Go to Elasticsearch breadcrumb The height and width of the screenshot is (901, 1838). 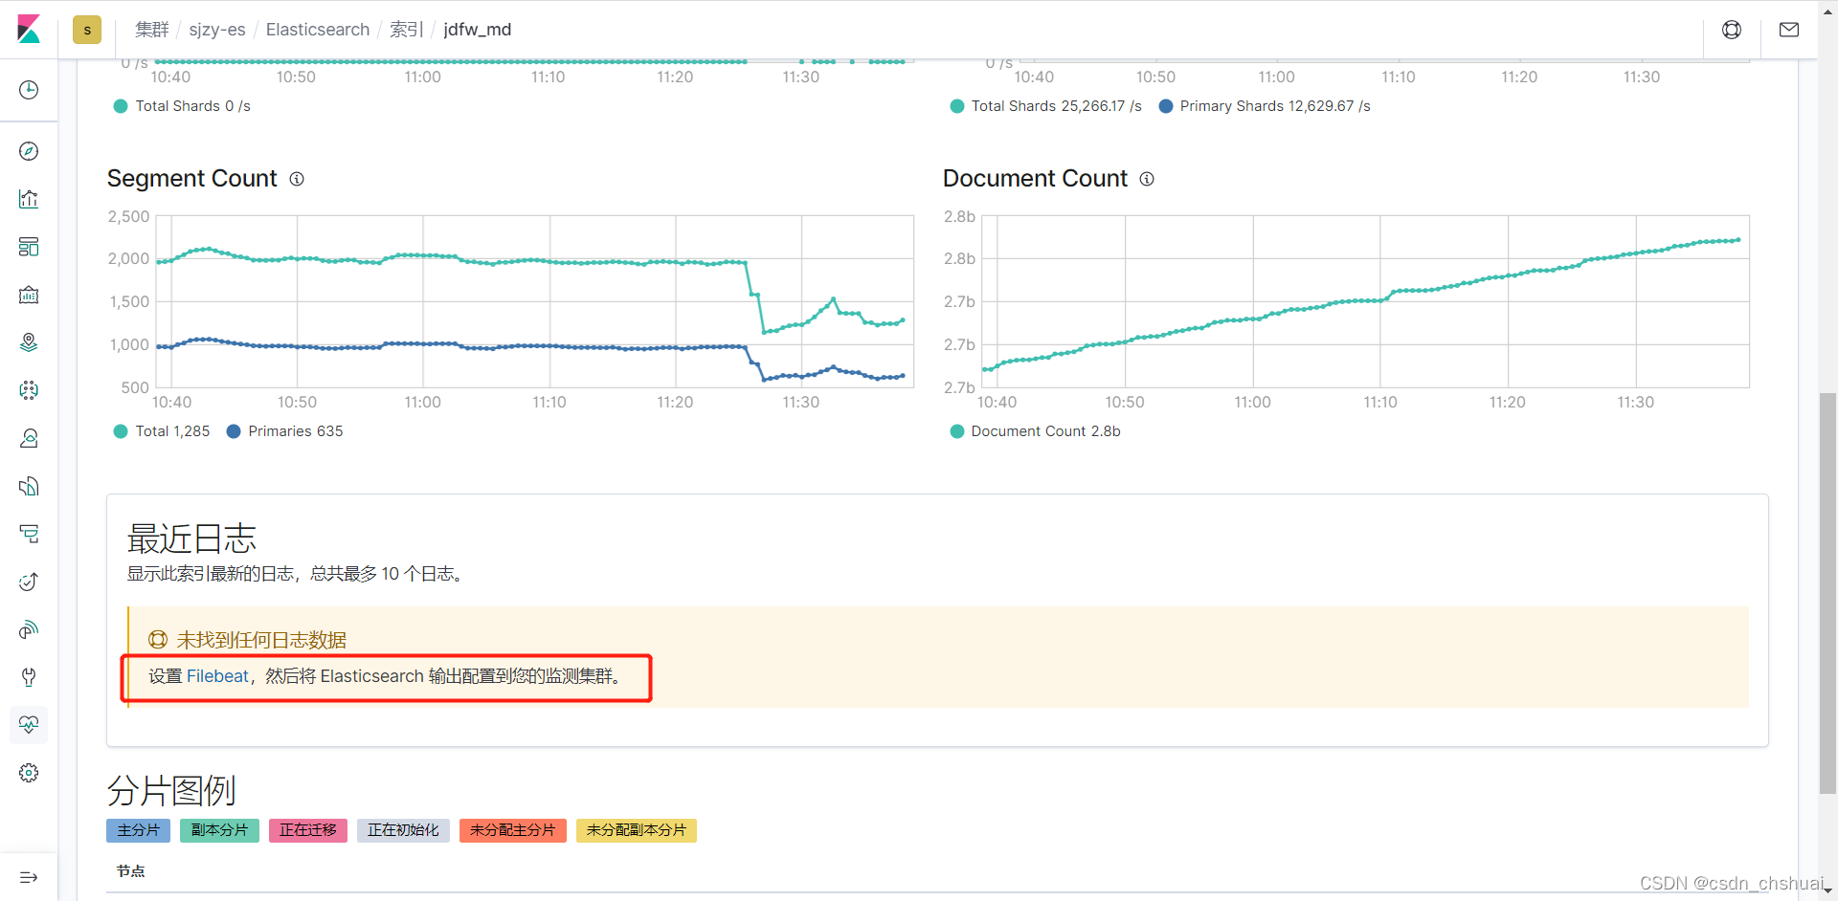pyautogui.click(x=318, y=30)
